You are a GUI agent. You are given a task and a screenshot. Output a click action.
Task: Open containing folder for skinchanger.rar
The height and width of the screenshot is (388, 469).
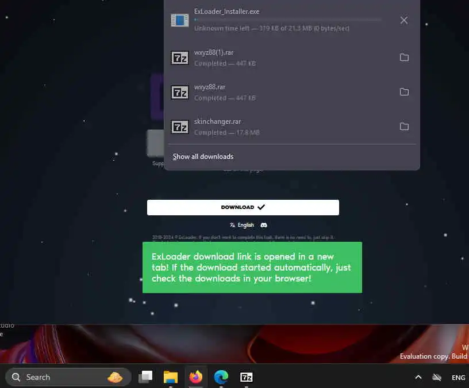click(404, 126)
